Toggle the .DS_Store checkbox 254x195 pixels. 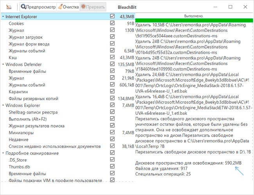pyautogui.click(x=112, y=160)
